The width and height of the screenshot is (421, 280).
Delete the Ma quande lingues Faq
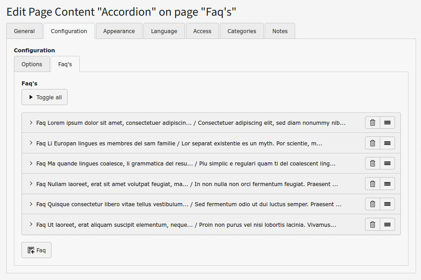point(373,163)
